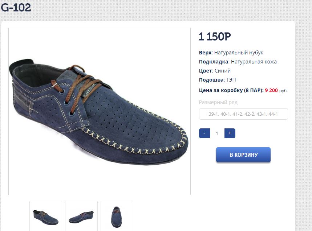Select thumbnail with shoe toe pointing right
The height and width of the screenshot is (231, 312).
coord(46,216)
